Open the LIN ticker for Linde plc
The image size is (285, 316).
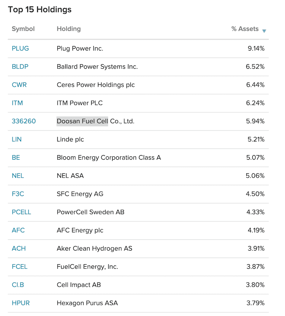(x=17, y=139)
